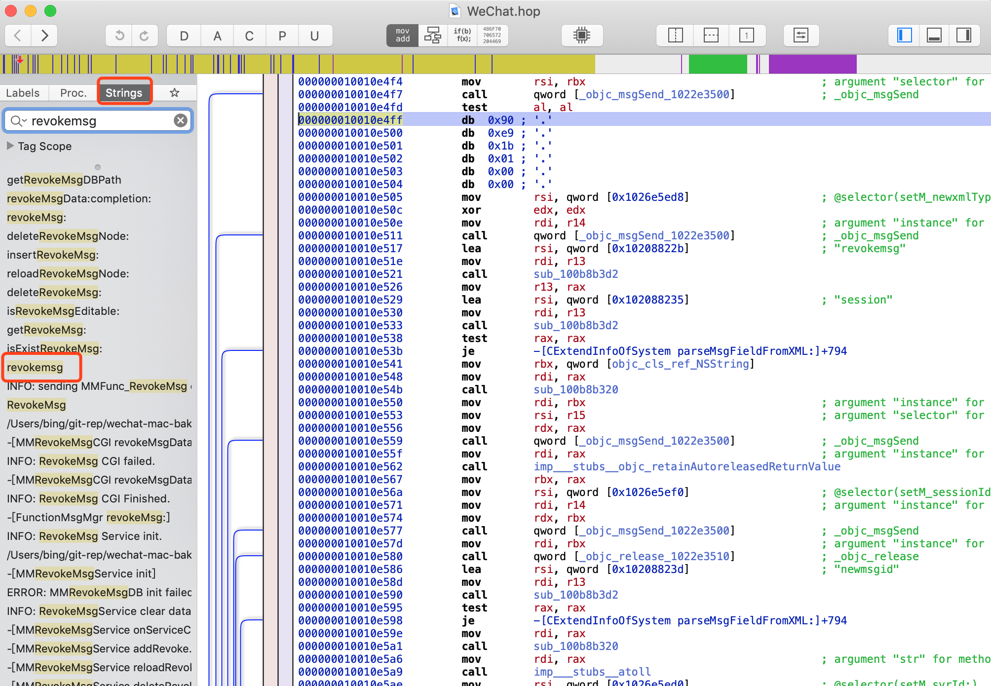The width and height of the screenshot is (991, 686).
Task: Mark selection as Undefined with U button
Action: point(315,36)
